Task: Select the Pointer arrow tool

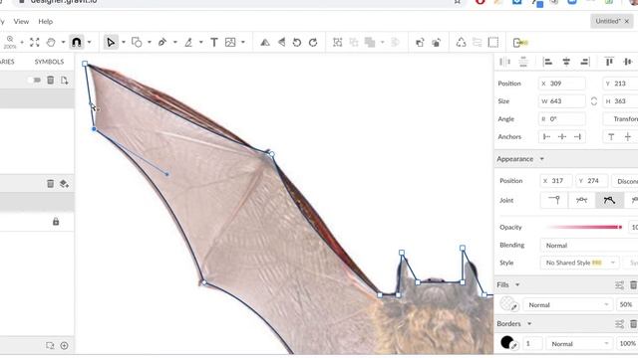Action: pos(111,42)
